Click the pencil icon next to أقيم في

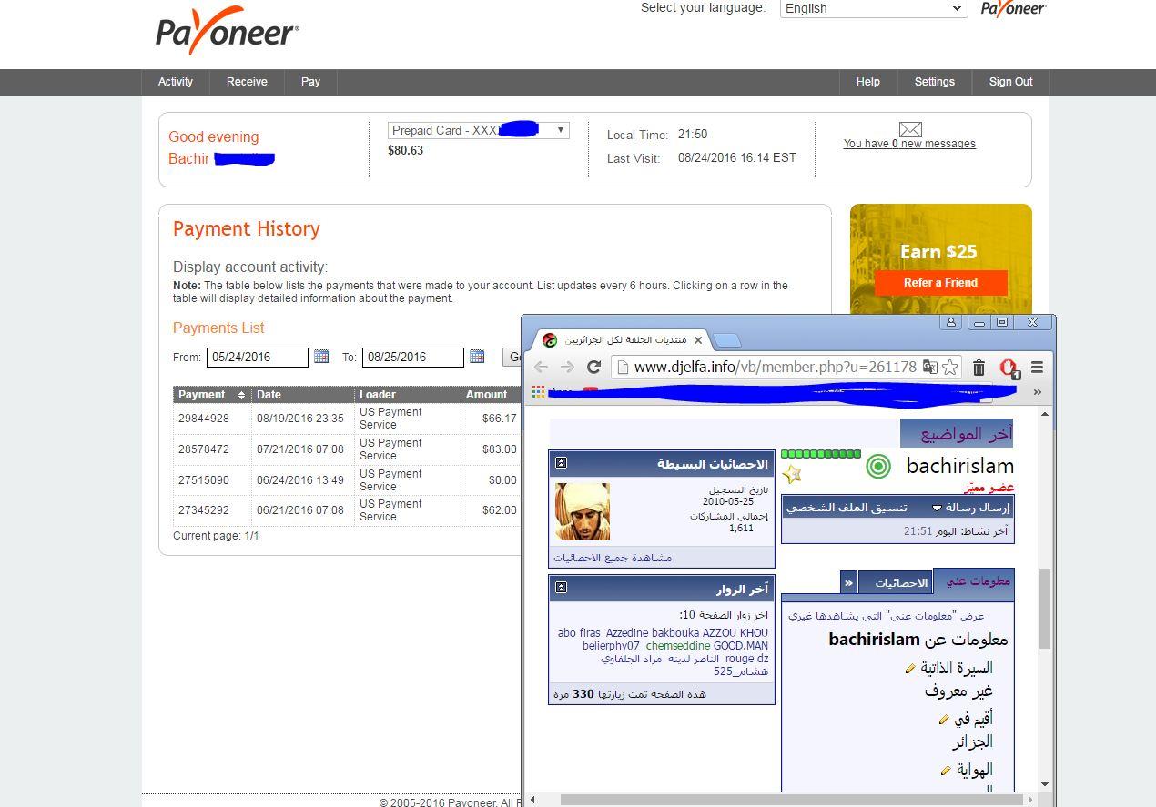pyautogui.click(x=944, y=720)
